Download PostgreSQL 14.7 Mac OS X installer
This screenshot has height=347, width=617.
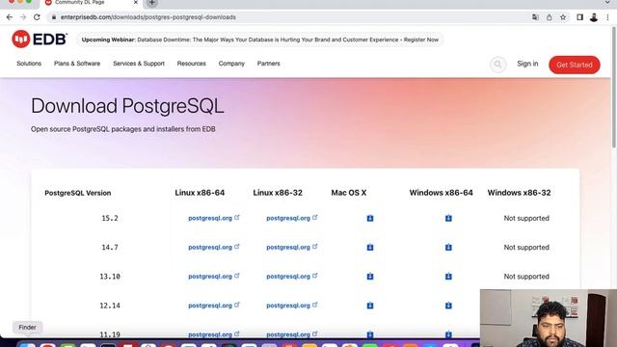[370, 247]
